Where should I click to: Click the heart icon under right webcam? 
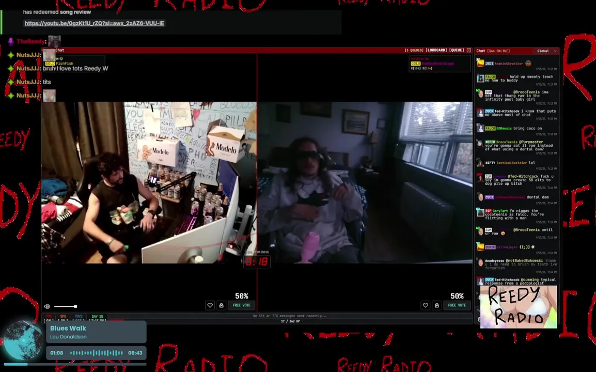[426, 305]
